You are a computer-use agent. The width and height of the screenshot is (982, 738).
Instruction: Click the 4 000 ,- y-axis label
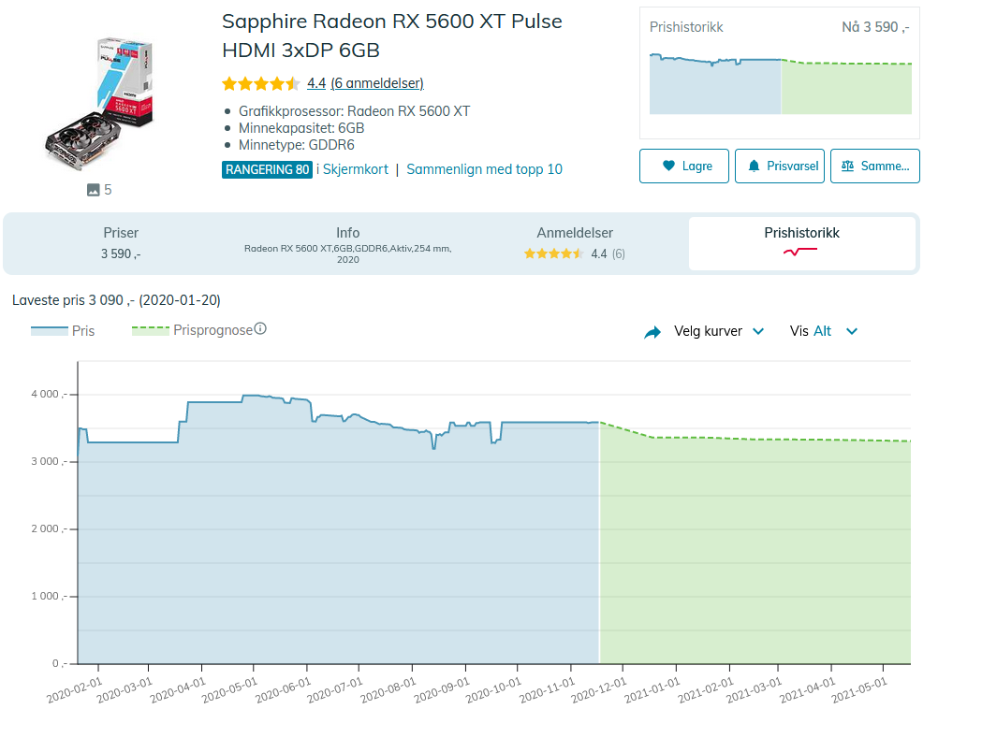click(50, 394)
